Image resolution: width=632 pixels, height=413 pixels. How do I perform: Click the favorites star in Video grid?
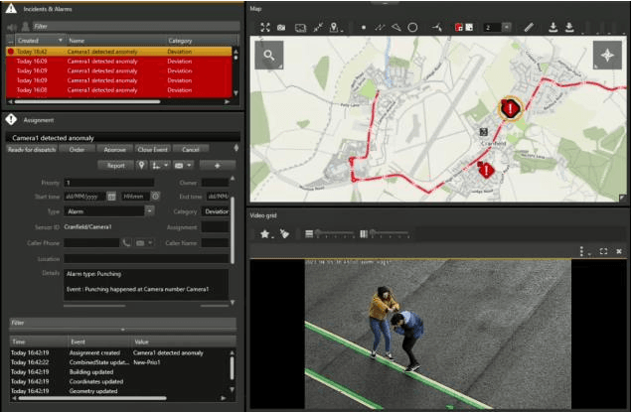(265, 234)
